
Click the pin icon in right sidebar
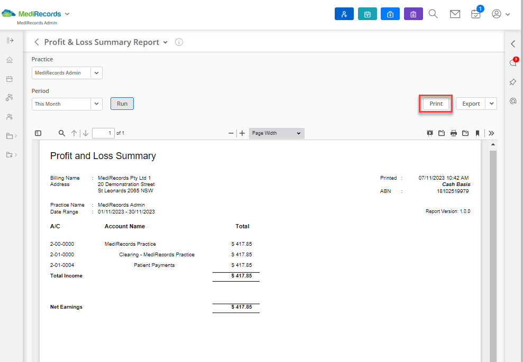pos(513,82)
